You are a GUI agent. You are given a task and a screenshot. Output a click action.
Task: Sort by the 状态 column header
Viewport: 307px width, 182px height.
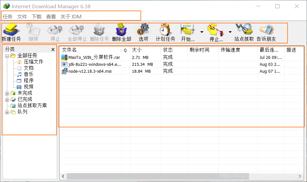[x=174, y=50]
